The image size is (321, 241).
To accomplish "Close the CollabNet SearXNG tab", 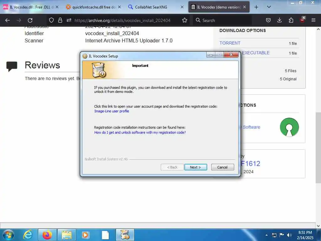I will click(x=182, y=7).
